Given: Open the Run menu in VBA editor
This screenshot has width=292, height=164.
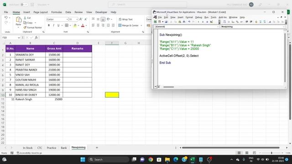Looking at the screenshot, I should (x=206, y=17).
